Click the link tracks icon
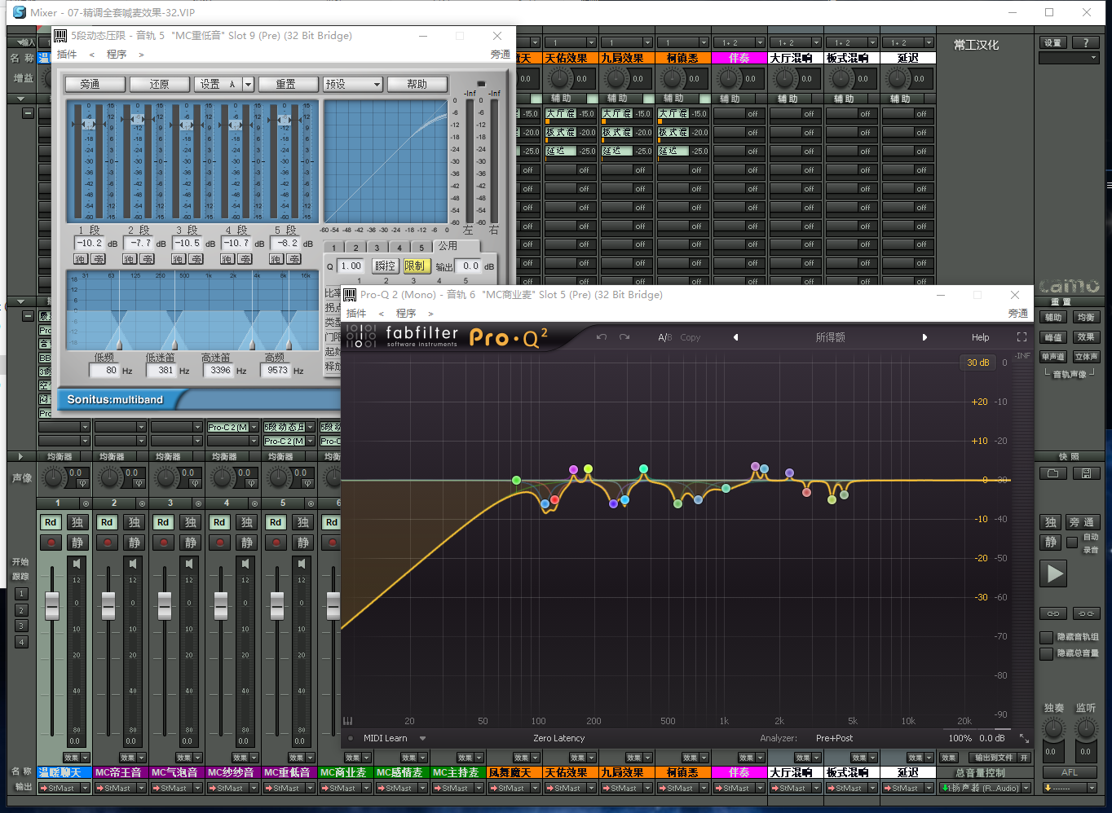 [x=1052, y=613]
